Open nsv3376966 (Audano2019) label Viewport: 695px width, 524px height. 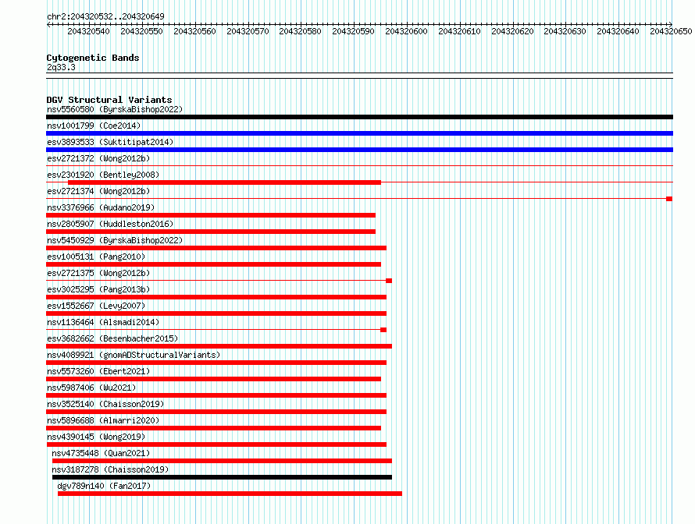tap(101, 207)
